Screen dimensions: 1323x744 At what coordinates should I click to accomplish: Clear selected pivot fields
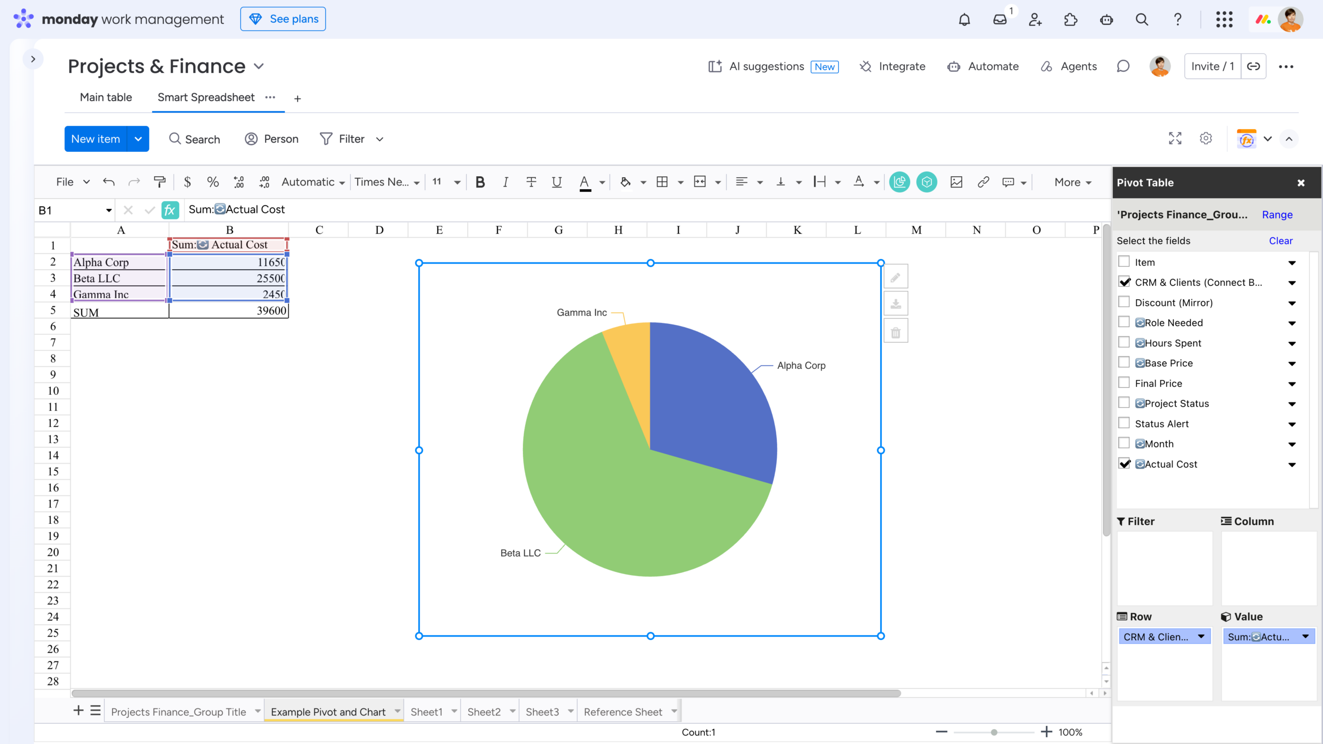click(x=1281, y=241)
